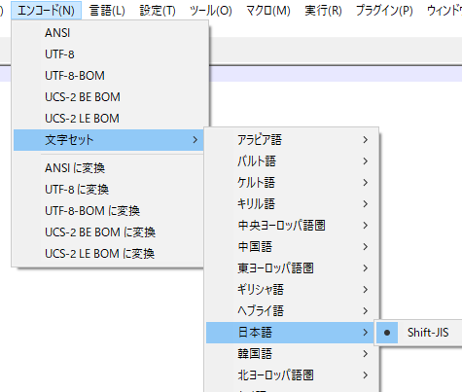Open the 言語(L) menu
Viewport: 462px width, 392px height.
(x=107, y=11)
